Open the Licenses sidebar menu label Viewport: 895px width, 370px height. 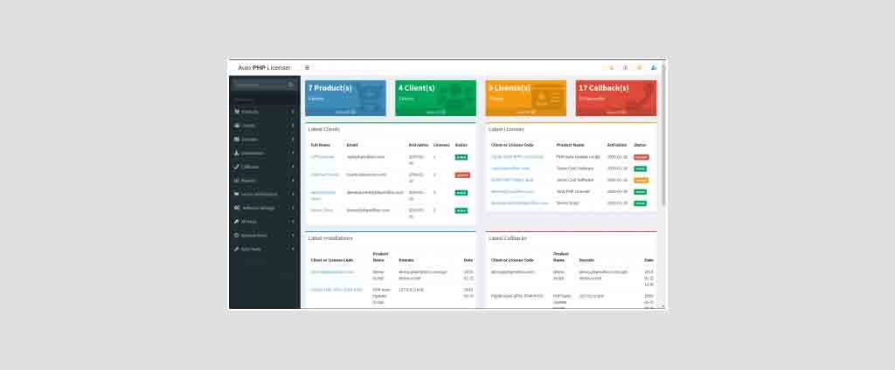[x=250, y=139]
